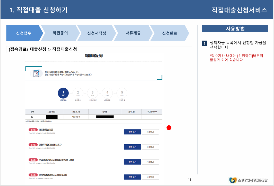The height and width of the screenshot is (186, 274).
Task: Click the 업체명 column header
Action: pos(104,111)
